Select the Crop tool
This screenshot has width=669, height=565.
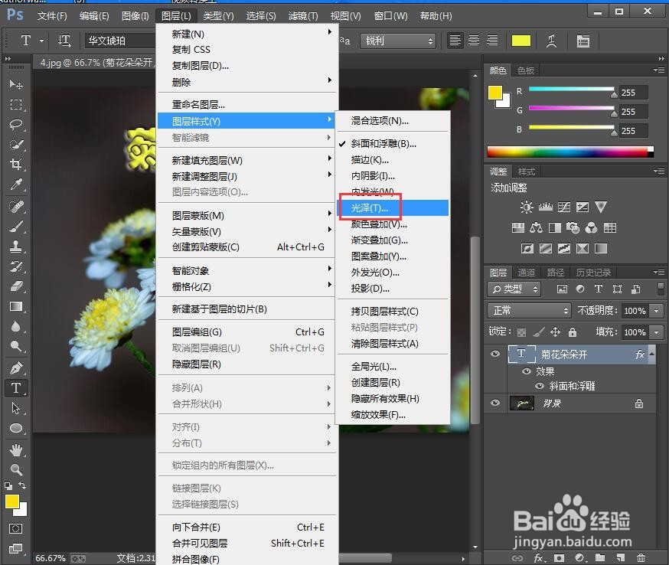(16, 165)
